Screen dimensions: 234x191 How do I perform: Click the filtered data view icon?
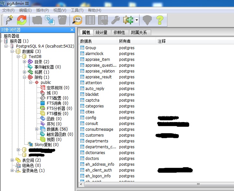point(103,20)
